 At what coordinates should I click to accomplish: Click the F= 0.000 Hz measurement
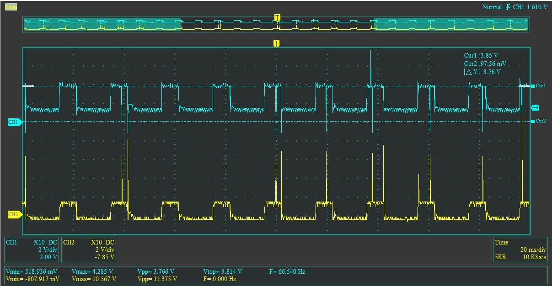[220, 279]
